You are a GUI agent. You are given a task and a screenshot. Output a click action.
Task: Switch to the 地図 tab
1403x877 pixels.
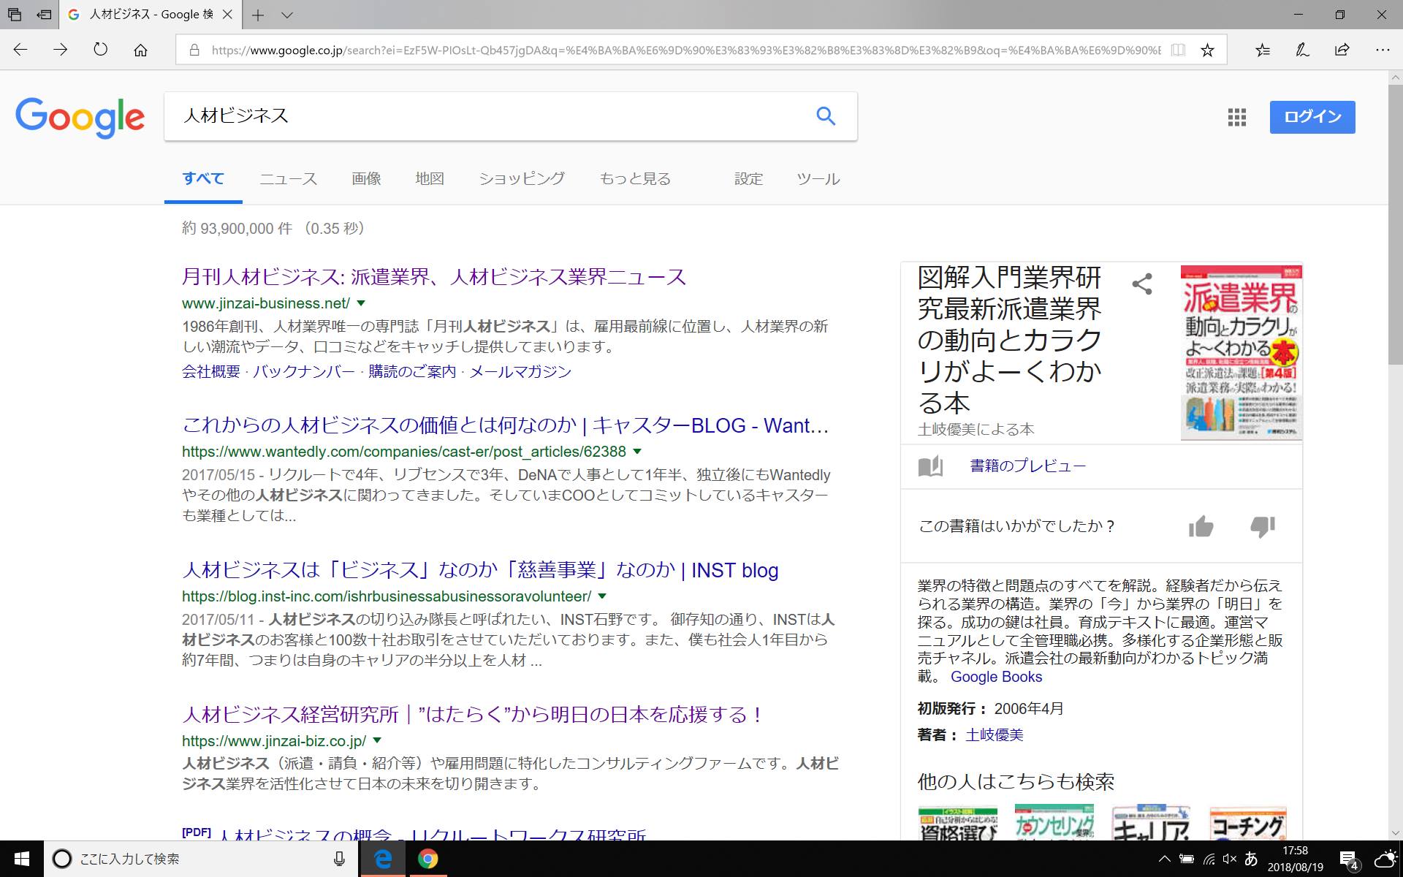(x=430, y=179)
